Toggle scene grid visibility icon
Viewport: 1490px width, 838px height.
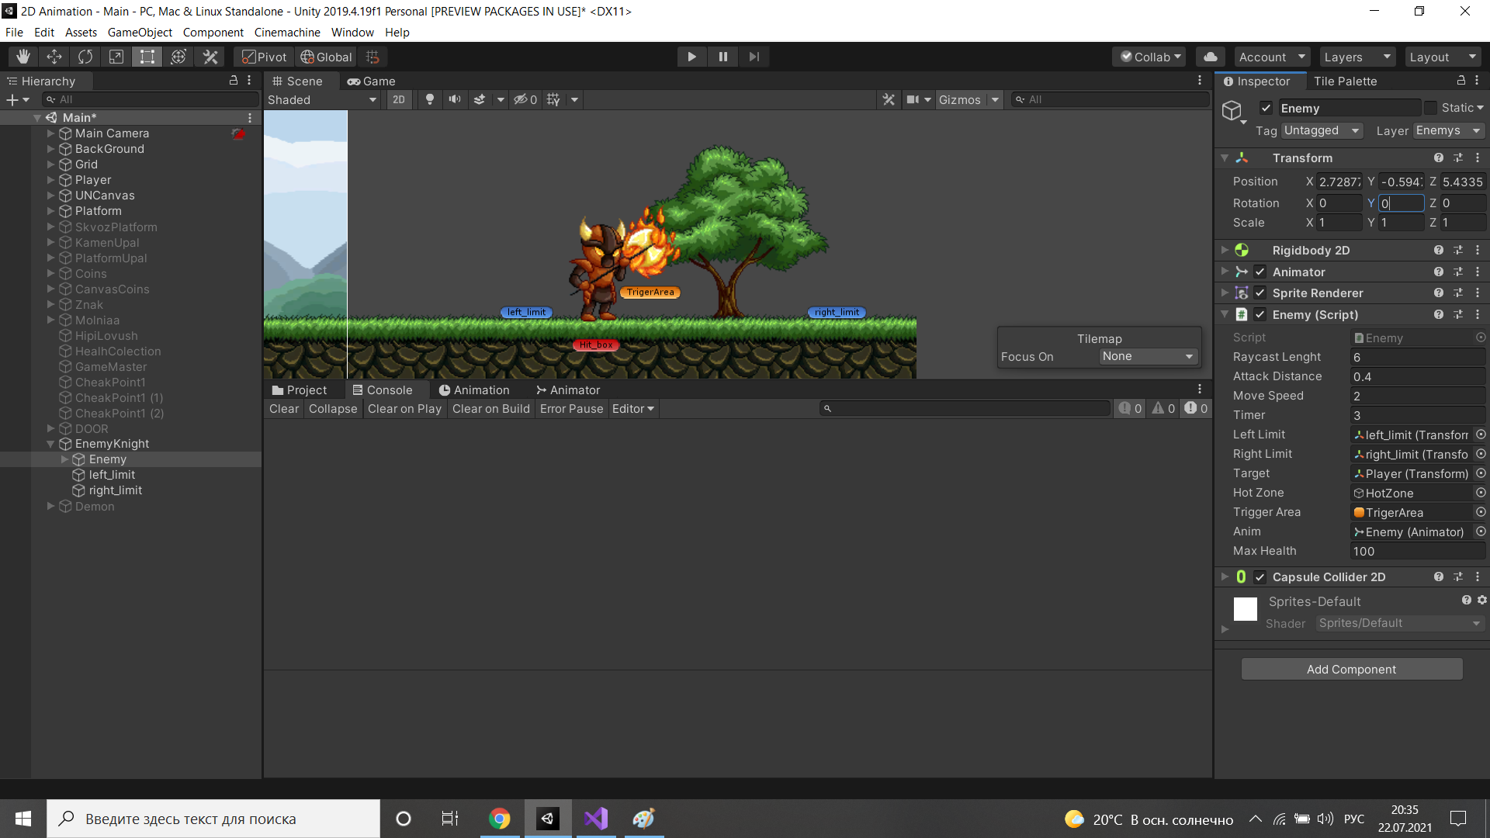(553, 99)
